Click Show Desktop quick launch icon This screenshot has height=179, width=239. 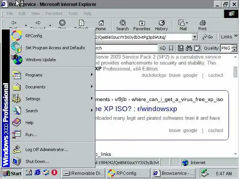click(28, 173)
